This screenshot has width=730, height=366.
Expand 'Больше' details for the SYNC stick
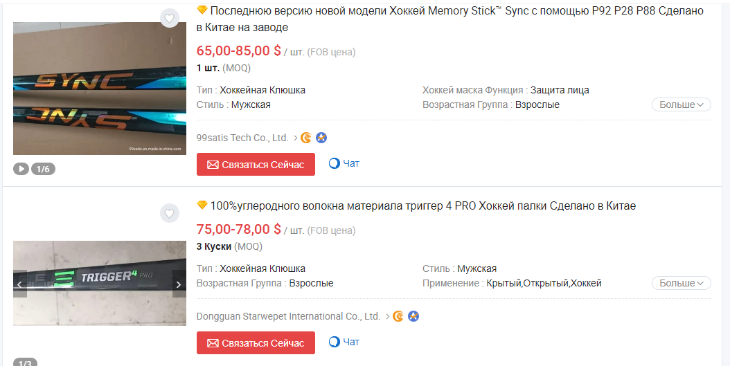point(681,104)
